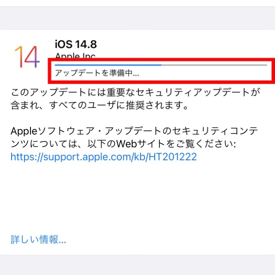Tap the このアップデートには重要な paragraph first line
Viewport: 275px width, 275px height.
pyautogui.click(x=135, y=92)
